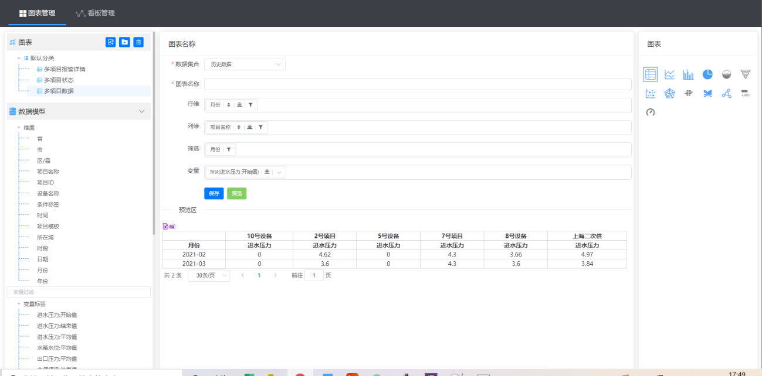Select the radar chart type icon
762x376 pixels.
(x=669, y=94)
